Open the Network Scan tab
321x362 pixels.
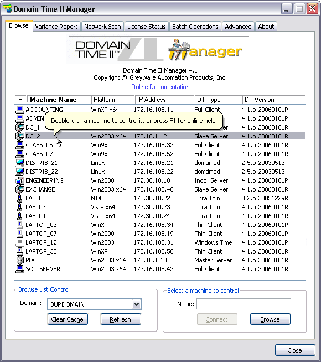tap(102, 27)
